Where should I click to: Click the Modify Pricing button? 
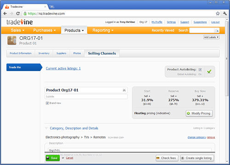point(199,113)
